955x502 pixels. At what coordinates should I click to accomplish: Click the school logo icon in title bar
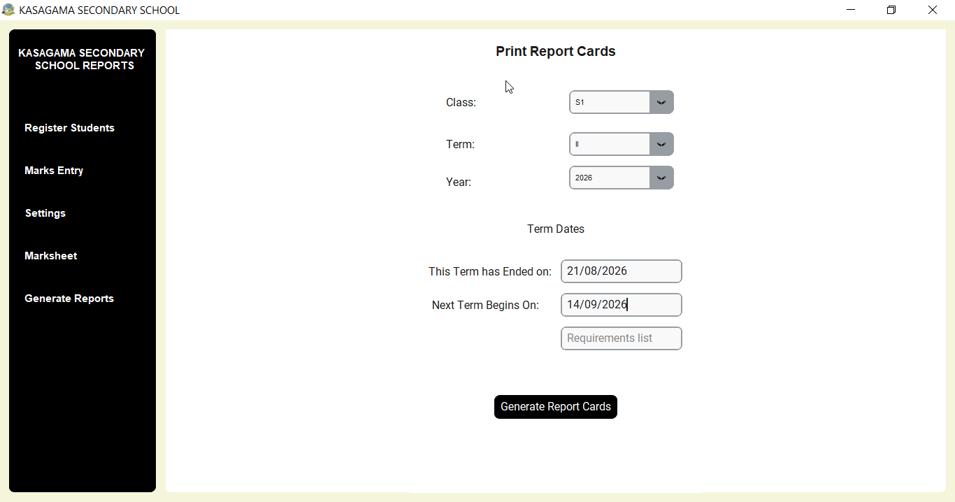click(8, 10)
